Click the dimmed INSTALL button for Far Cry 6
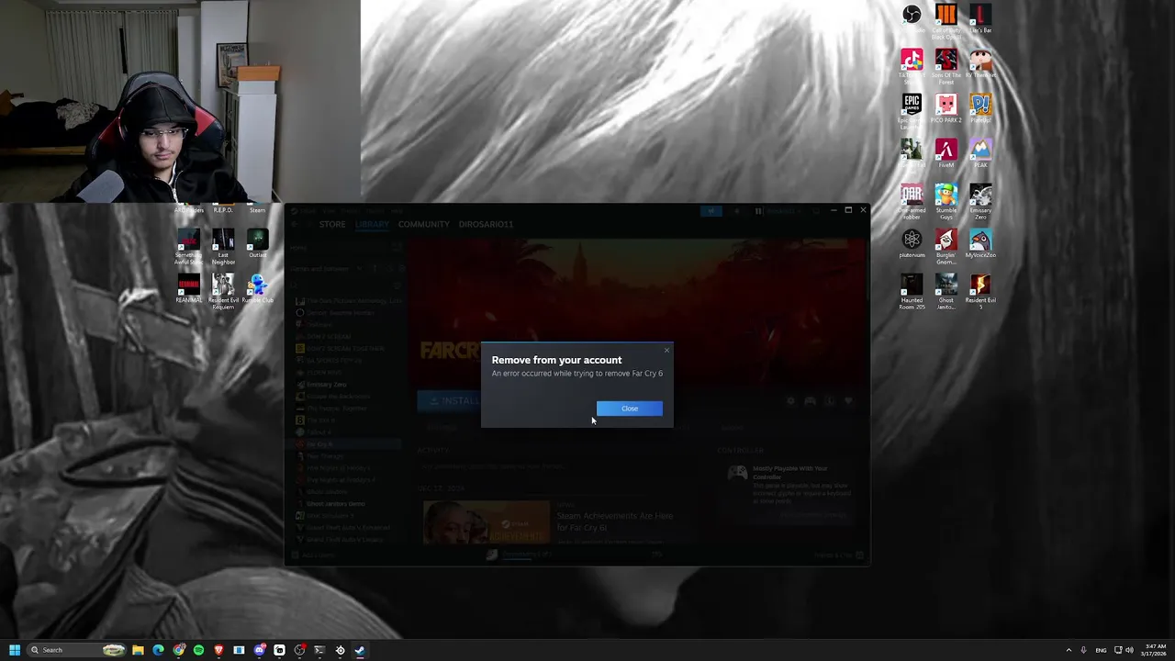This screenshot has height=661, width=1175. [x=450, y=400]
